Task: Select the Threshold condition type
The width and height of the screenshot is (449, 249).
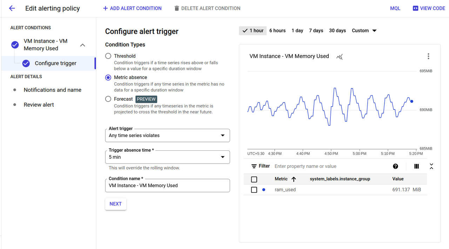Action: (x=108, y=56)
